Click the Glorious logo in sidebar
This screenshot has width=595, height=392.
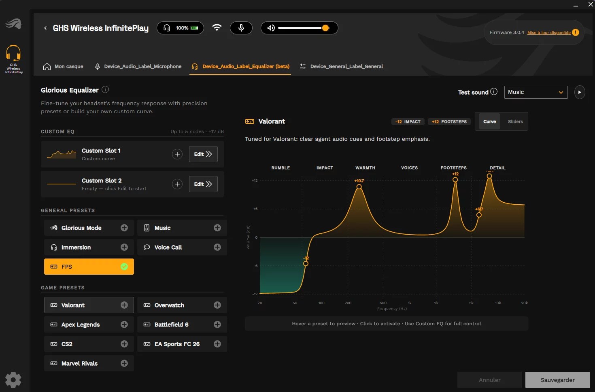coord(13,23)
